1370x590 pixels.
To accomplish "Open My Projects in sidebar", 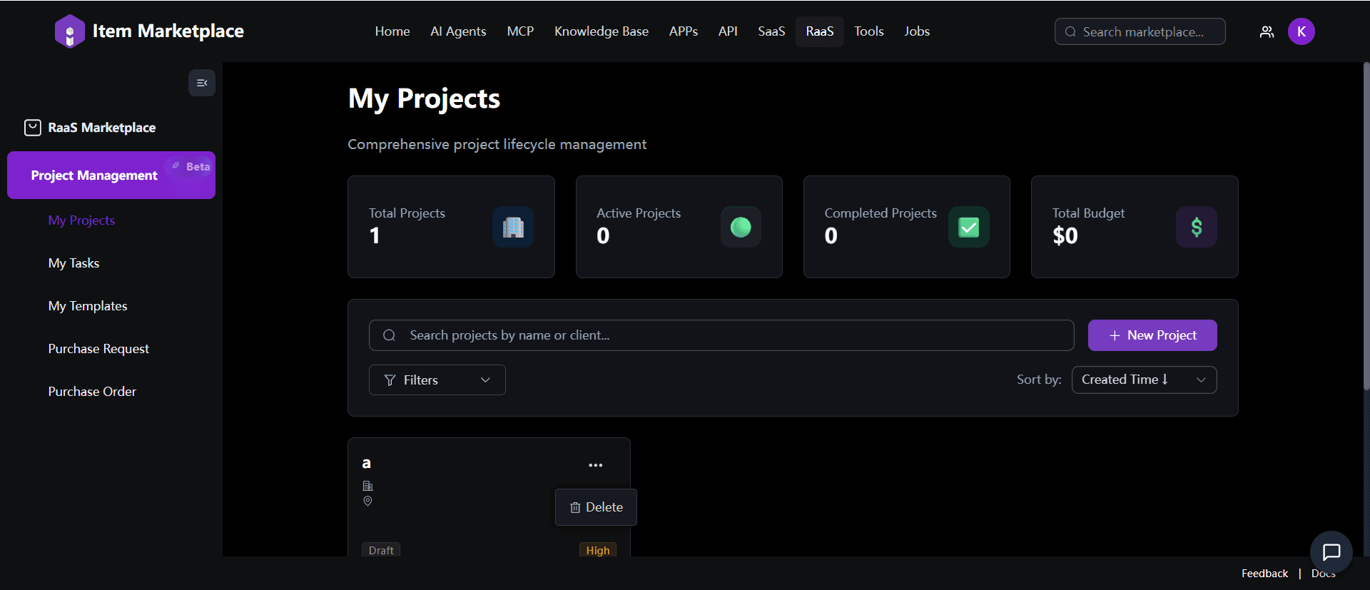I will (81, 220).
